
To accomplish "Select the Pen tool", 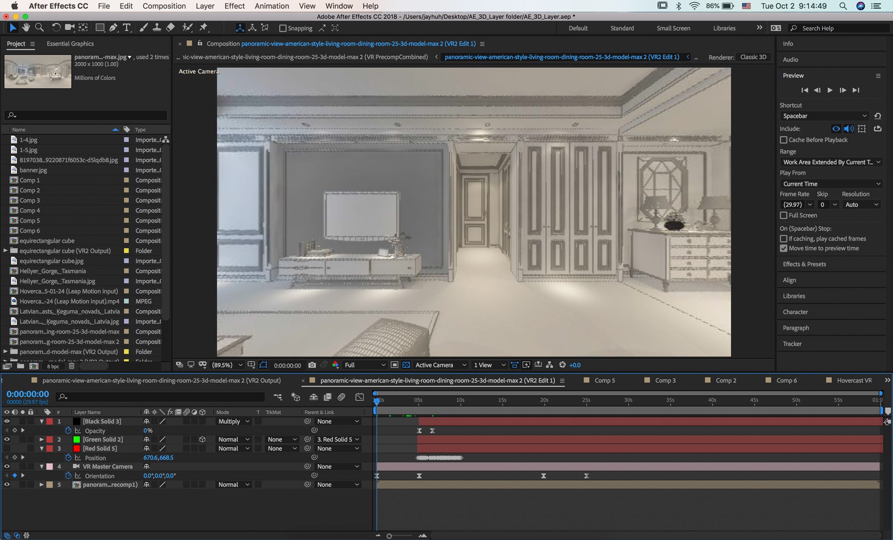I will 113,28.
